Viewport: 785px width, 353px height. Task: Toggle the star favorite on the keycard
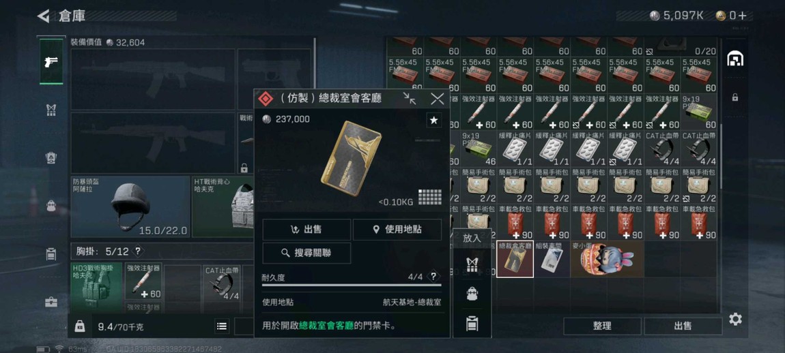434,120
